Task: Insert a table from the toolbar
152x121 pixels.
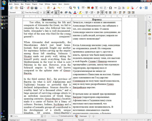Action: point(83,8)
